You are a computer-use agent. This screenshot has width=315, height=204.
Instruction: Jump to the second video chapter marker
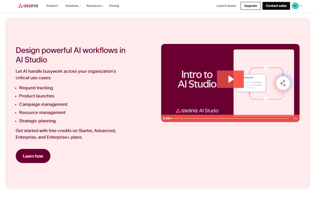coord(218,119)
